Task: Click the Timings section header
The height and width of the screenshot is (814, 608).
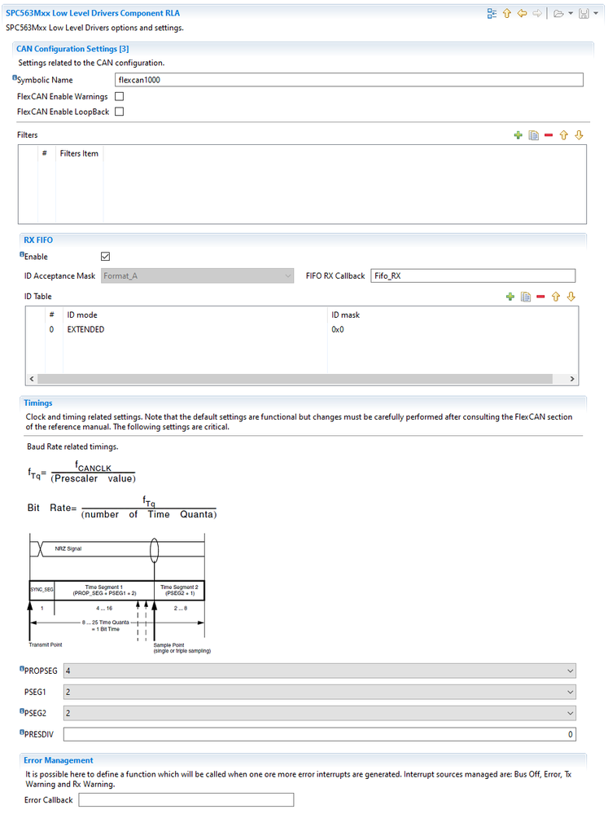Action: tap(38, 403)
